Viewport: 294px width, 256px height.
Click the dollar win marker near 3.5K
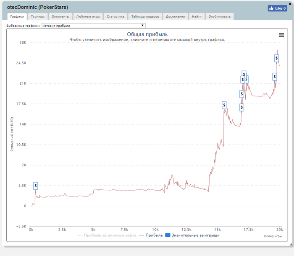point(36,186)
